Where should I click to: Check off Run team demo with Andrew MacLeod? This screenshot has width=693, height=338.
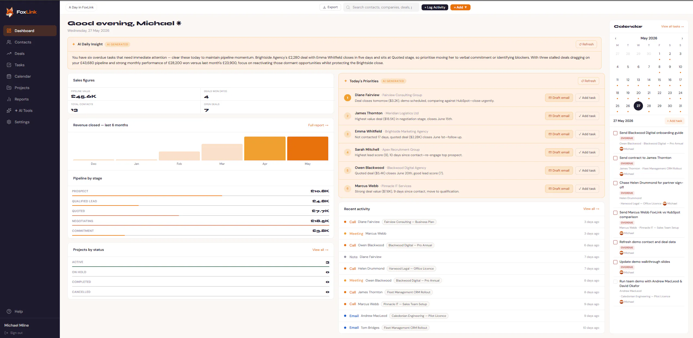click(615, 282)
